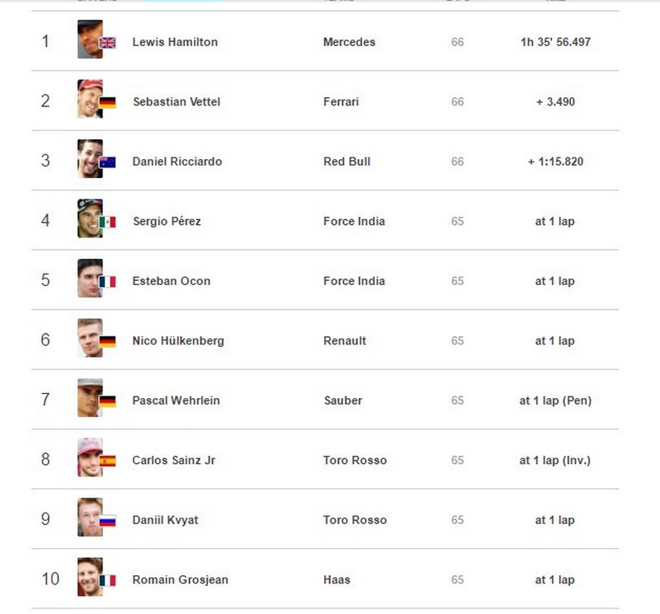Click Sebastian Vettel's driver photo
Image resolution: width=660 pixels, height=614 pixels.
(89, 98)
